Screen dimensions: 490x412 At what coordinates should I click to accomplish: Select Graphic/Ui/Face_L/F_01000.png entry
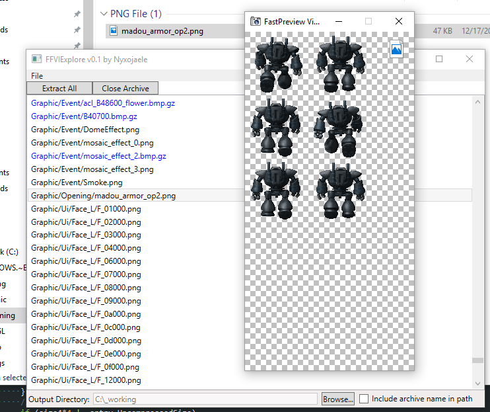86,209
